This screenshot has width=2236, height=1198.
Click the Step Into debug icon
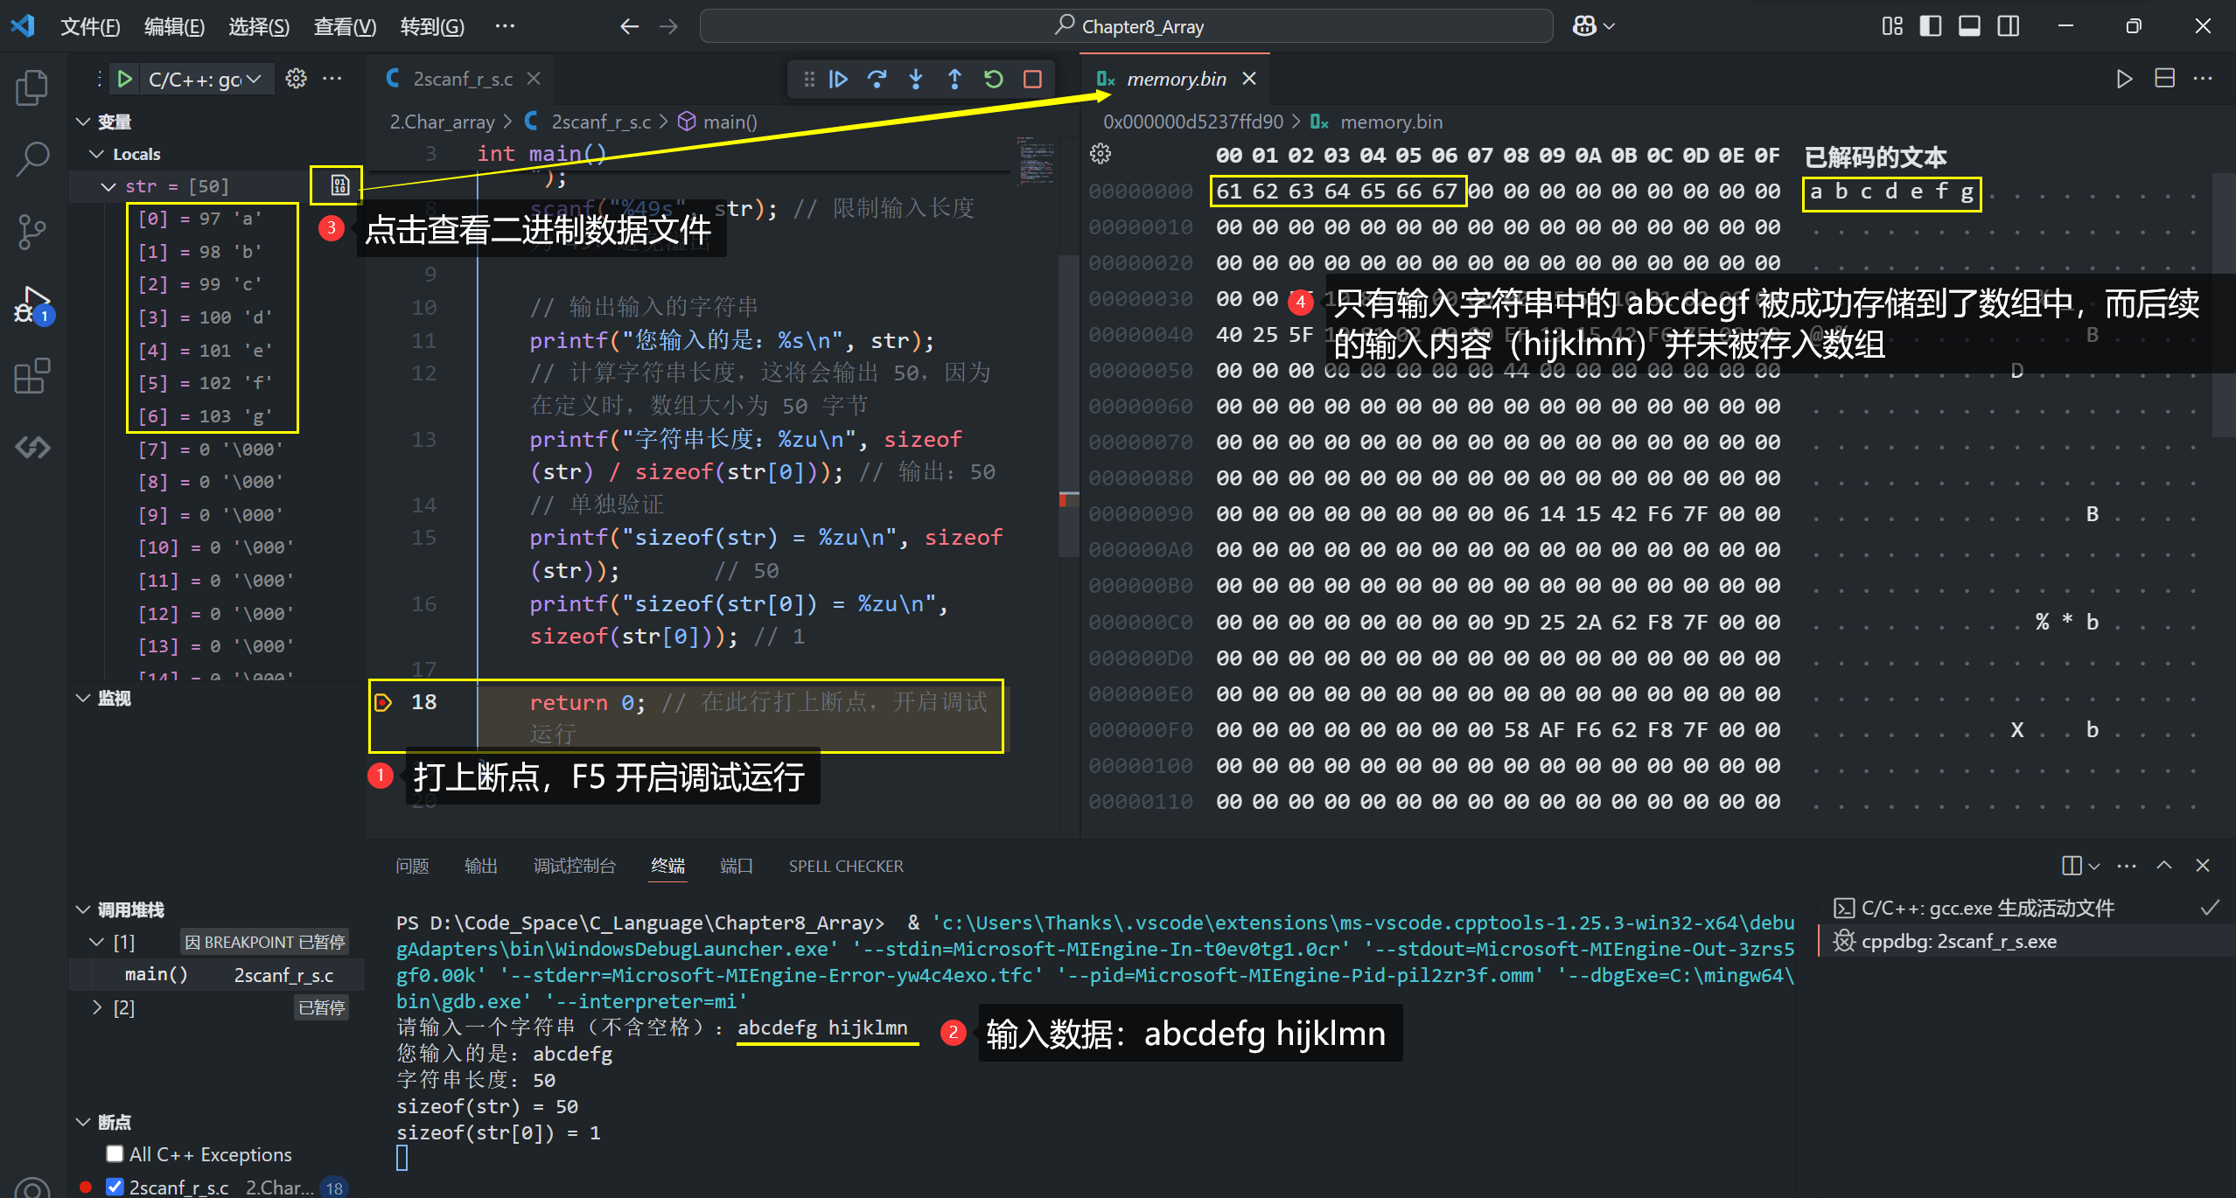tap(915, 80)
